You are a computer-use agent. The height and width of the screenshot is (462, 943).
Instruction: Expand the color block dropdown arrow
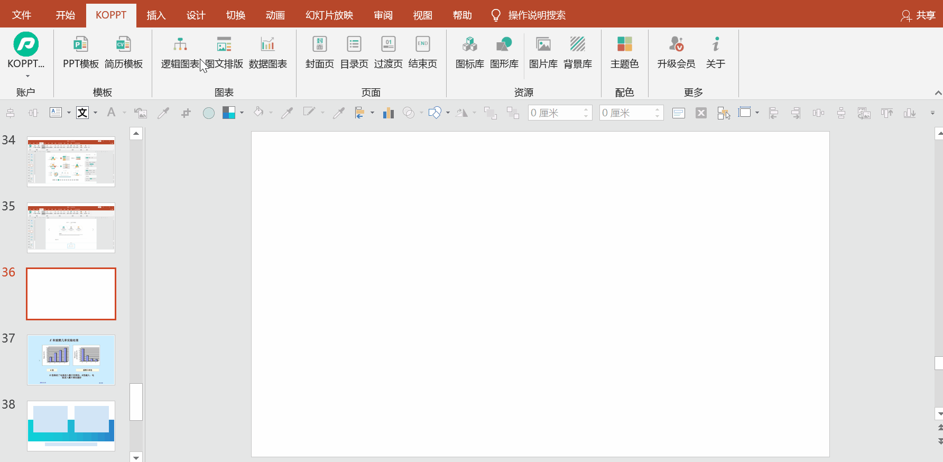(242, 113)
